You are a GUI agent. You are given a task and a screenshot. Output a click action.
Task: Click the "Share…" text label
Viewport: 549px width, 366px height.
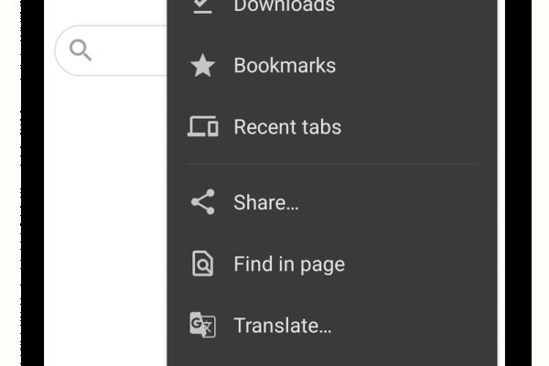point(266,202)
